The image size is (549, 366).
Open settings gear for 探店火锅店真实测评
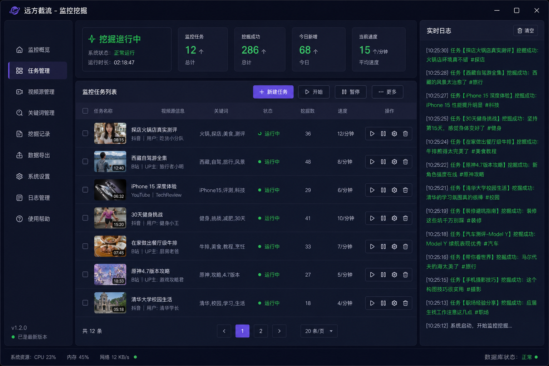click(394, 134)
